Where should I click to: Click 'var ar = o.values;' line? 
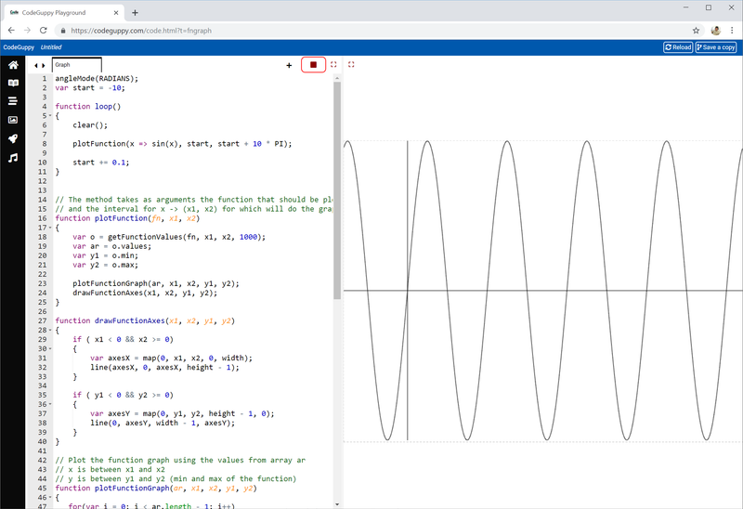[111, 246]
